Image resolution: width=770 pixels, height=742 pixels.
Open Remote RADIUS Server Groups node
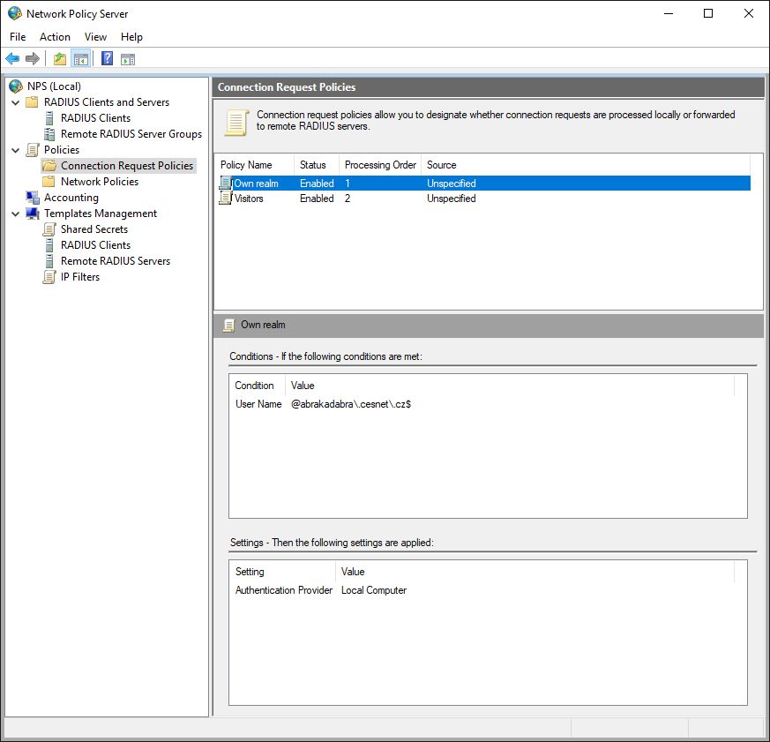[131, 134]
